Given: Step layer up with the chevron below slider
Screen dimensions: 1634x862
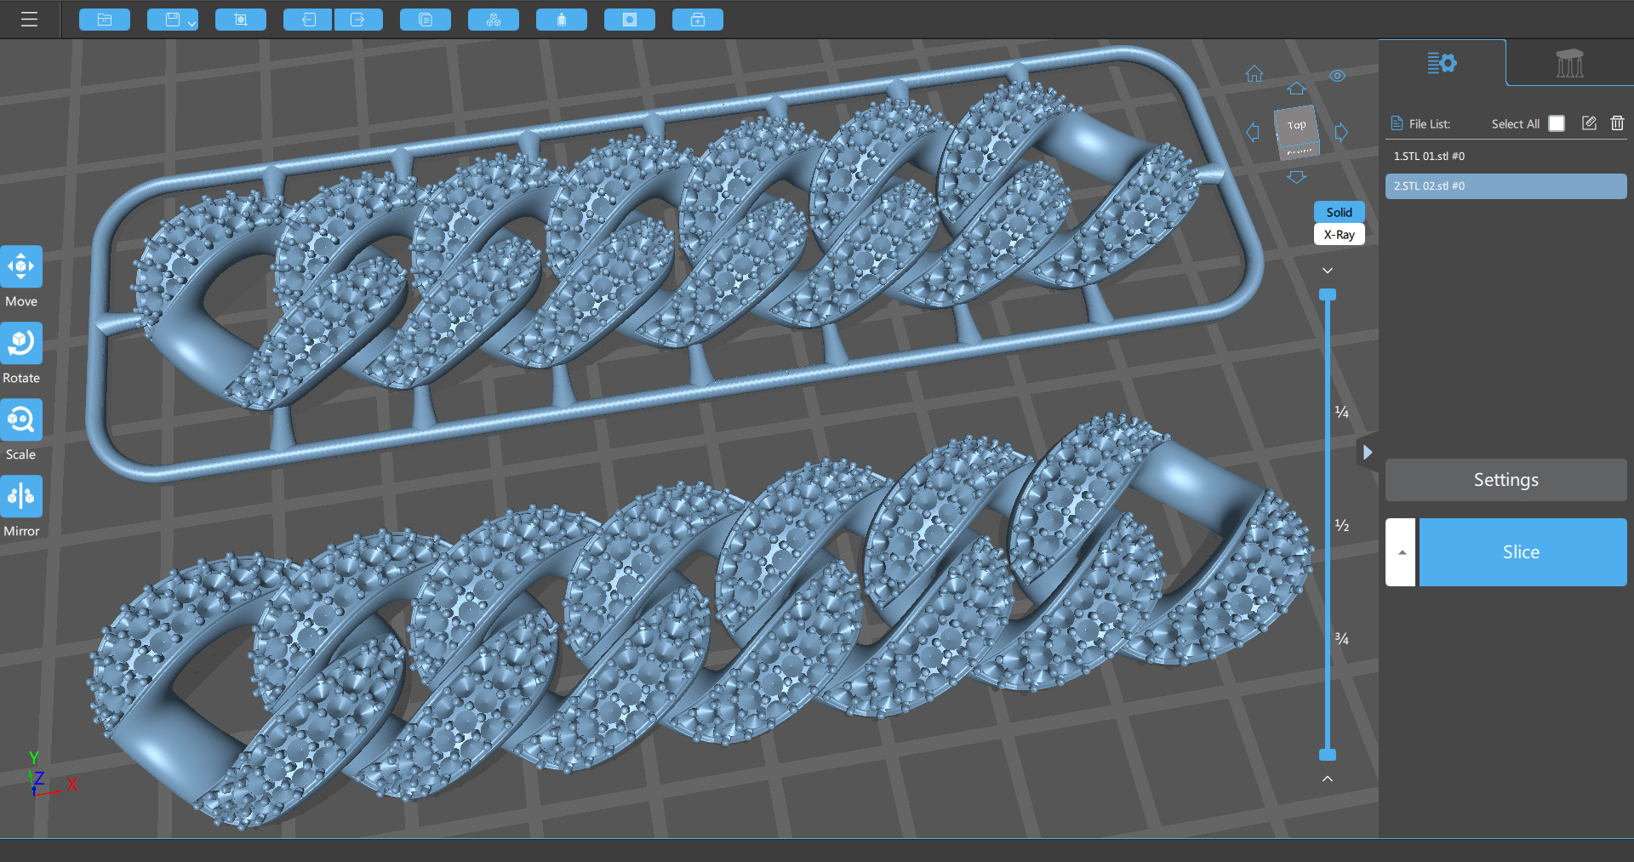Looking at the screenshot, I should pos(1328,779).
